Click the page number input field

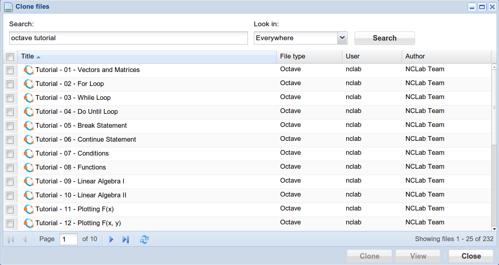pos(68,239)
